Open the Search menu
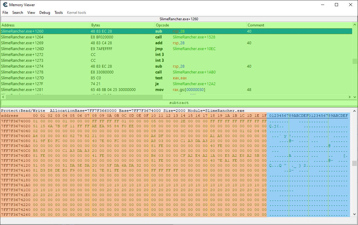Viewport: 358px width, 225px height. pos(18,13)
